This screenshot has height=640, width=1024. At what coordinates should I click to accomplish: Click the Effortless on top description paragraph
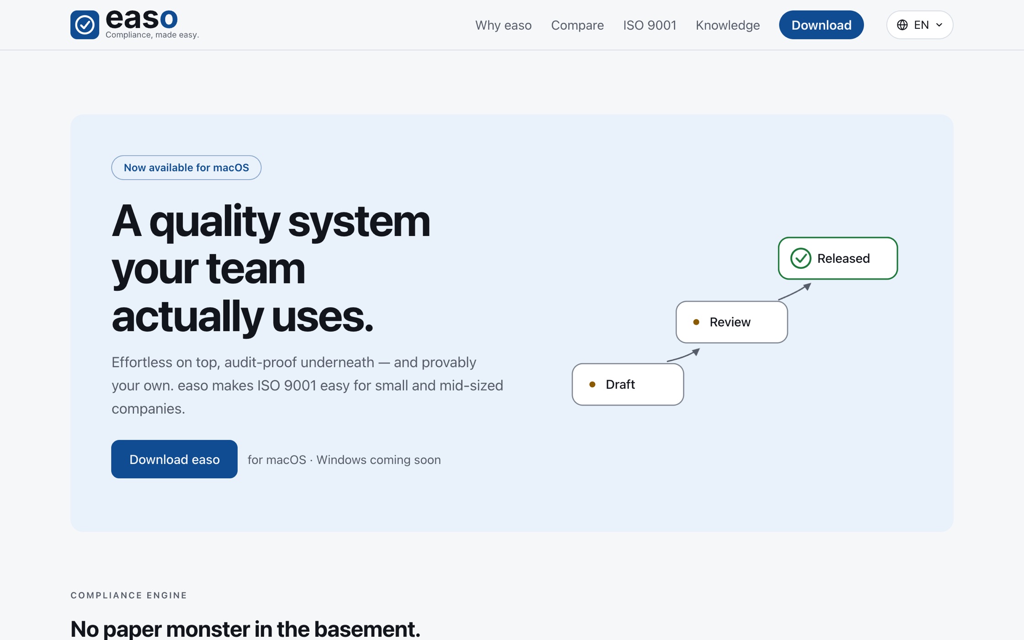(x=307, y=385)
